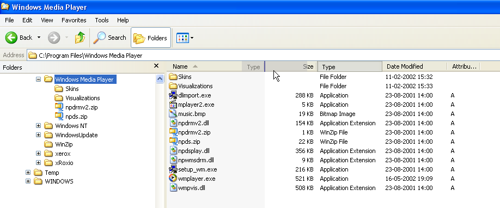Click the xerox folder icon in tree

coord(48,154)
